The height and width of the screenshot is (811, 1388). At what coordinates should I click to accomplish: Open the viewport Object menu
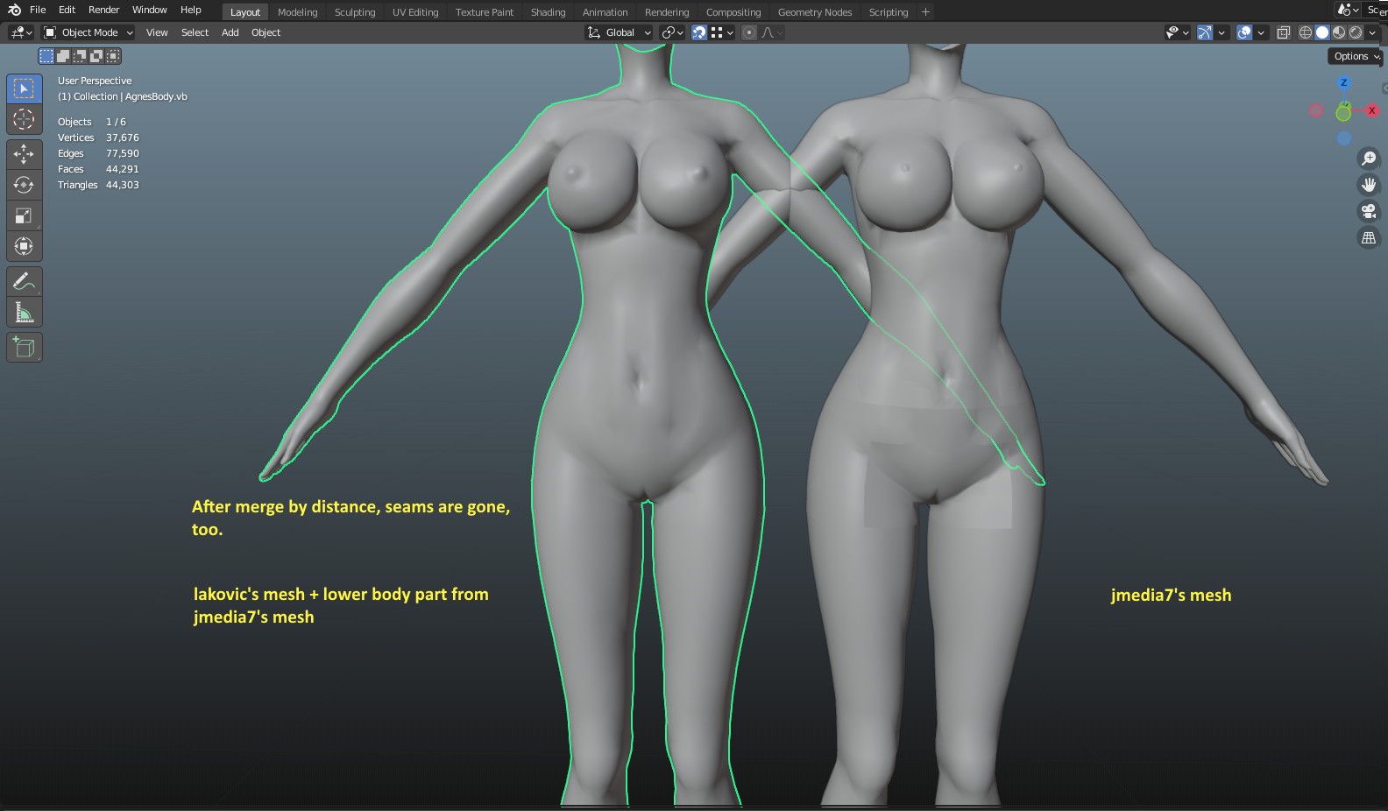tap(266, 32)
